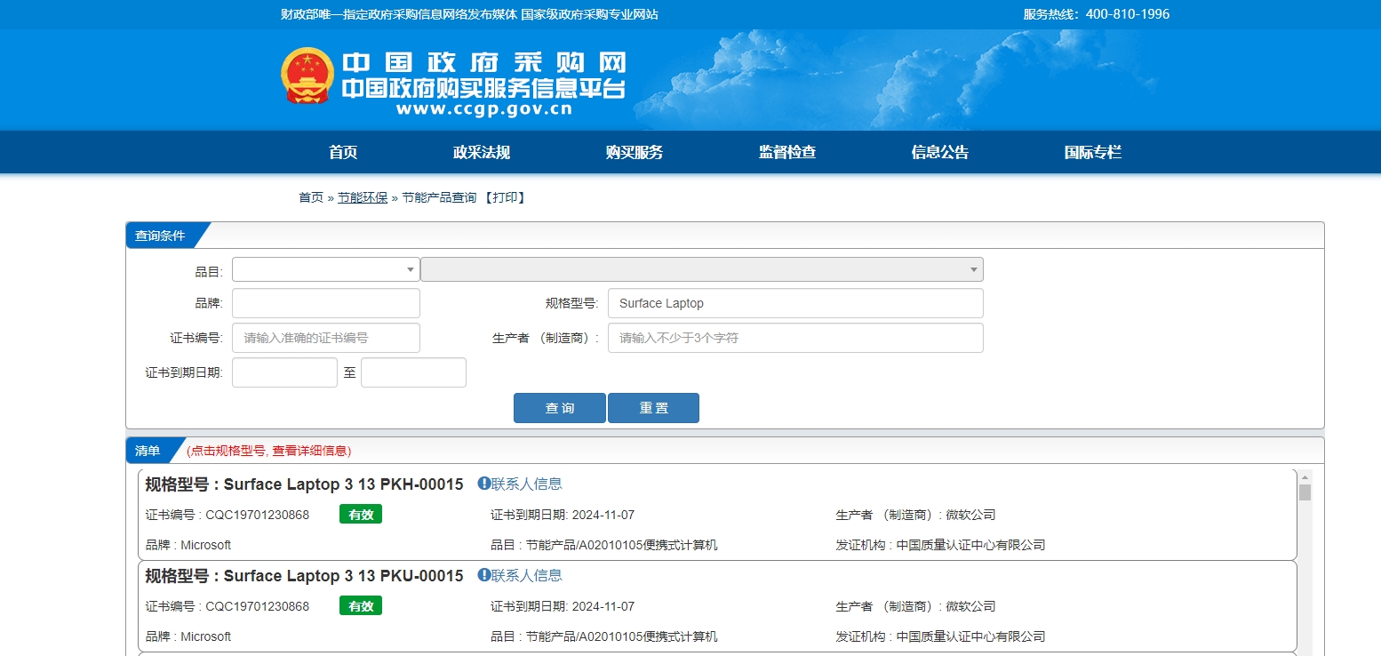Image resolution: width=1381 pixels, height=656 pixels.
Task: Follow the 首页 breadcrumb link
Action: tap(311, 197)
